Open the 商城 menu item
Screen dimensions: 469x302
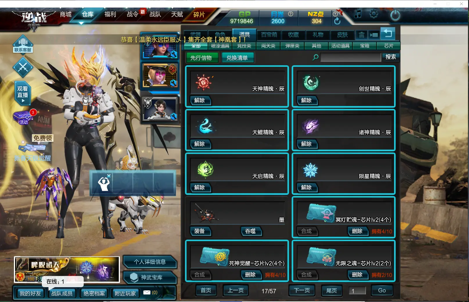pos(66,14)
